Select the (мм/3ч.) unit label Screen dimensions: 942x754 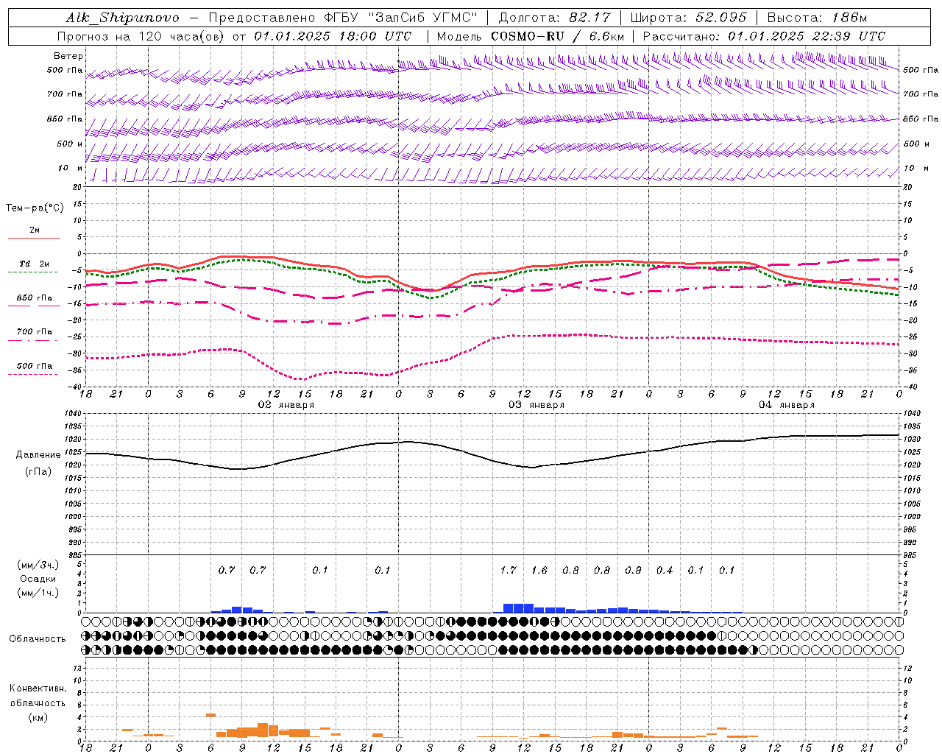[38, 565]
